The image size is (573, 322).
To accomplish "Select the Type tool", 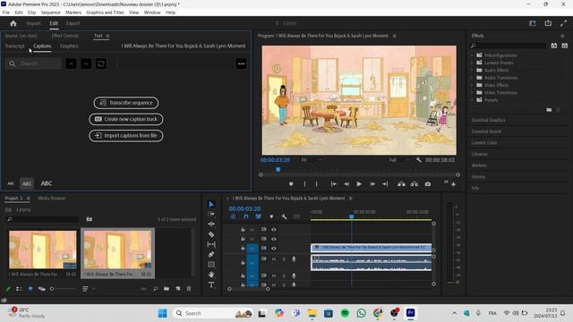I will [x=211, y=284].
